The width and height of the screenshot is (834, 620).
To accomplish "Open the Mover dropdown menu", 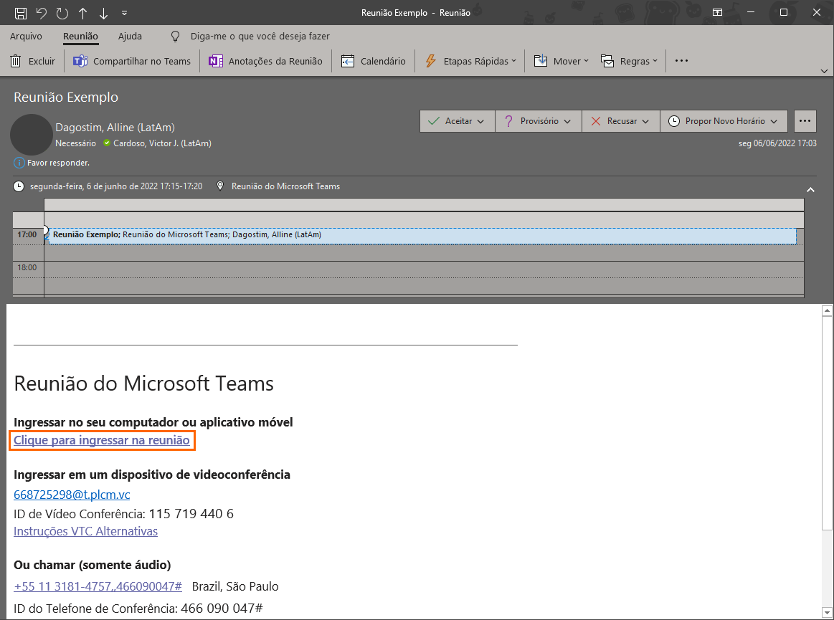I will [561, 61].
